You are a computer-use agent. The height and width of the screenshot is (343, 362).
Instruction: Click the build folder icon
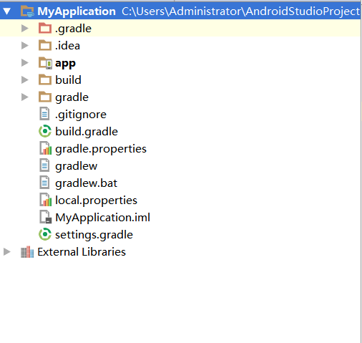point(45,79)
